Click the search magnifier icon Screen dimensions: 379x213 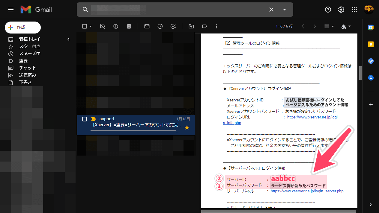click(85, 10)
